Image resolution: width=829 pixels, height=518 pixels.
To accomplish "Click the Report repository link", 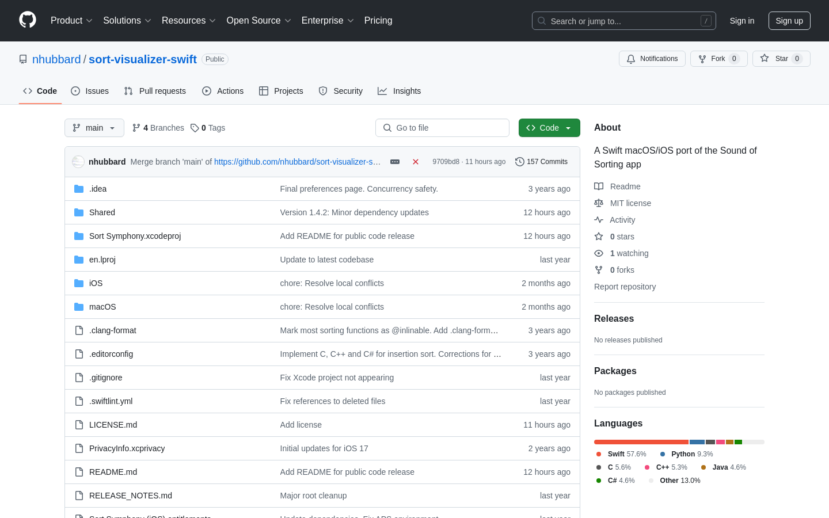I will (625, 287).
